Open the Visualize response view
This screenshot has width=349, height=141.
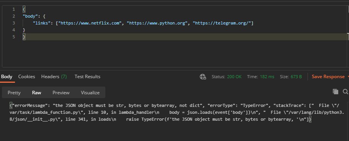(x=90, y=93)
